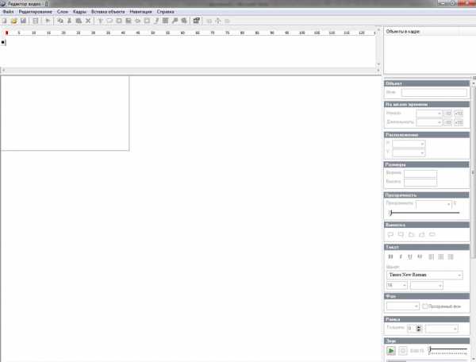Open the Кадры menu
476x362 pixels.
(x=79, y=12)
